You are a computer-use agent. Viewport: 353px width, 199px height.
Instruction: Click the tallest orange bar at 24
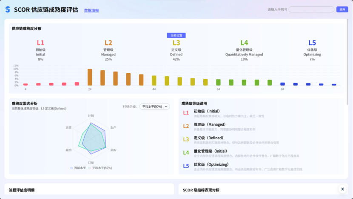(90, 77)
